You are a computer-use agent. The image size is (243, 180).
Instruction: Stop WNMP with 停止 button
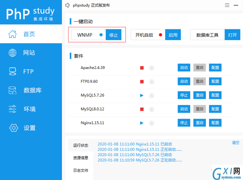click(x=113, y=35)
